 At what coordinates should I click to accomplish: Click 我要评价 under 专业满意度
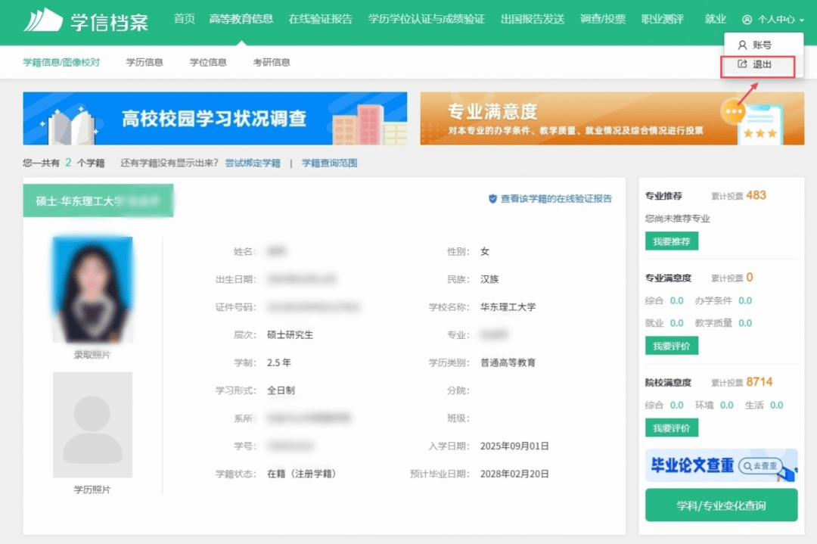click(x=671, y=346)
